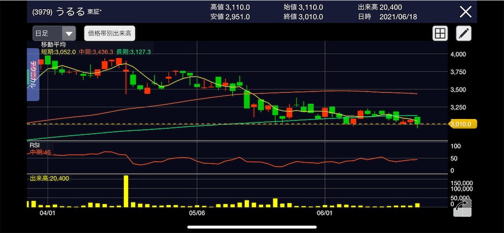Tap the 東証* exchange label
Viewport: 504px width, 233px height.
point(95,12)
